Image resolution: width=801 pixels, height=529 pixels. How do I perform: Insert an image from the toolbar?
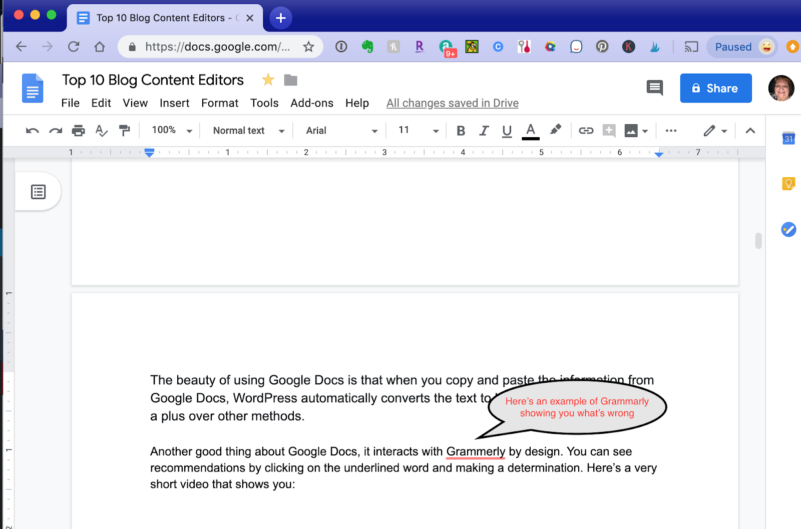(x=631, y=131)
